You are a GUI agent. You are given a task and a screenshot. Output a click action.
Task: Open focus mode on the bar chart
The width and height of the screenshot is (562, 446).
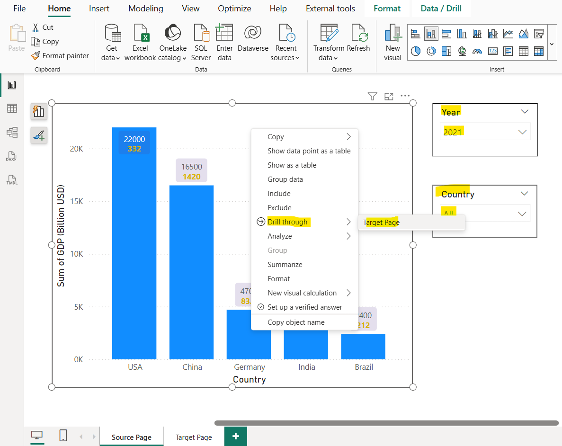tap(389, 96)
